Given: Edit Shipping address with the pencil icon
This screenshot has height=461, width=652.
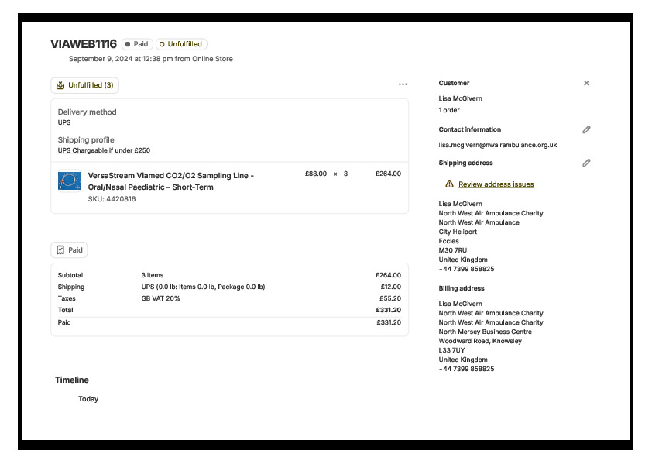Looking at the screenshot, I should [586, 163].
